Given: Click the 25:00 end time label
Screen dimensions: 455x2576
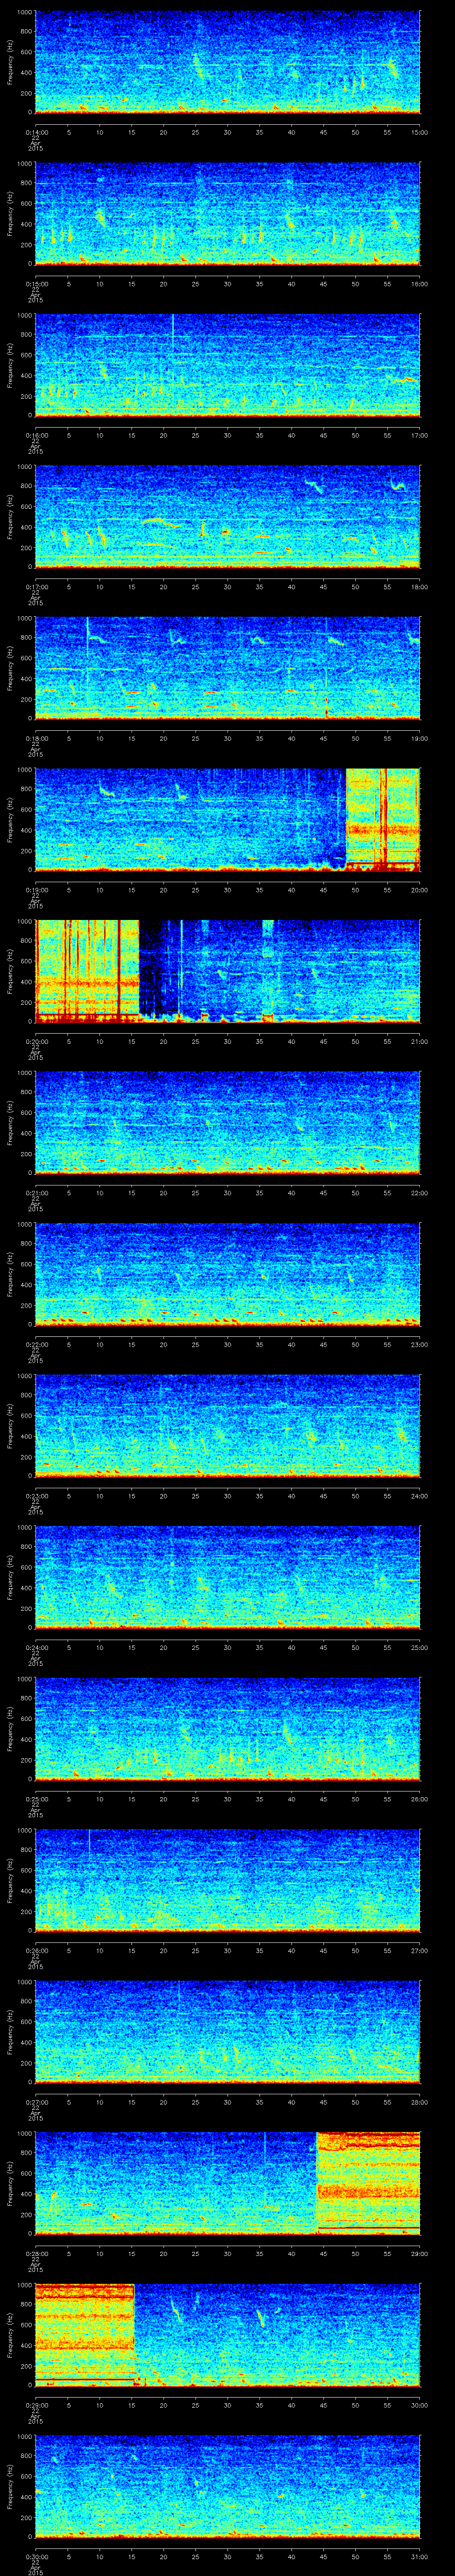Looking at the screenshot, I should (420, 1647).
